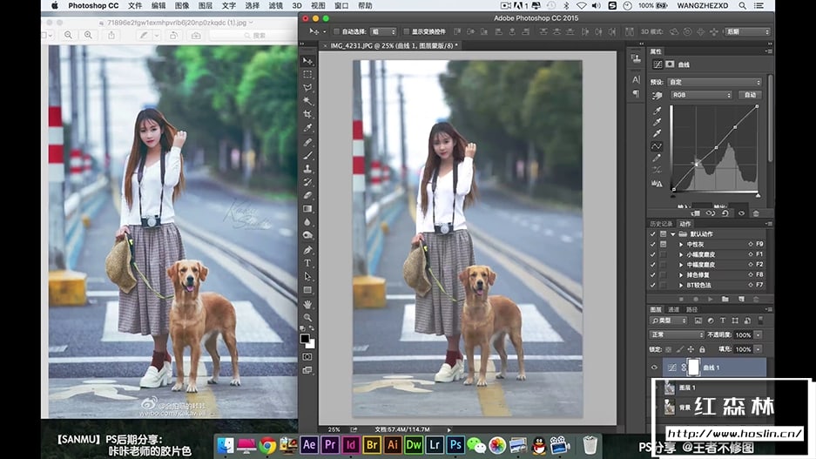This screenshot has width=816, height=459.
Task: Open the 图层 menu
Action: (x=206, y=6)
